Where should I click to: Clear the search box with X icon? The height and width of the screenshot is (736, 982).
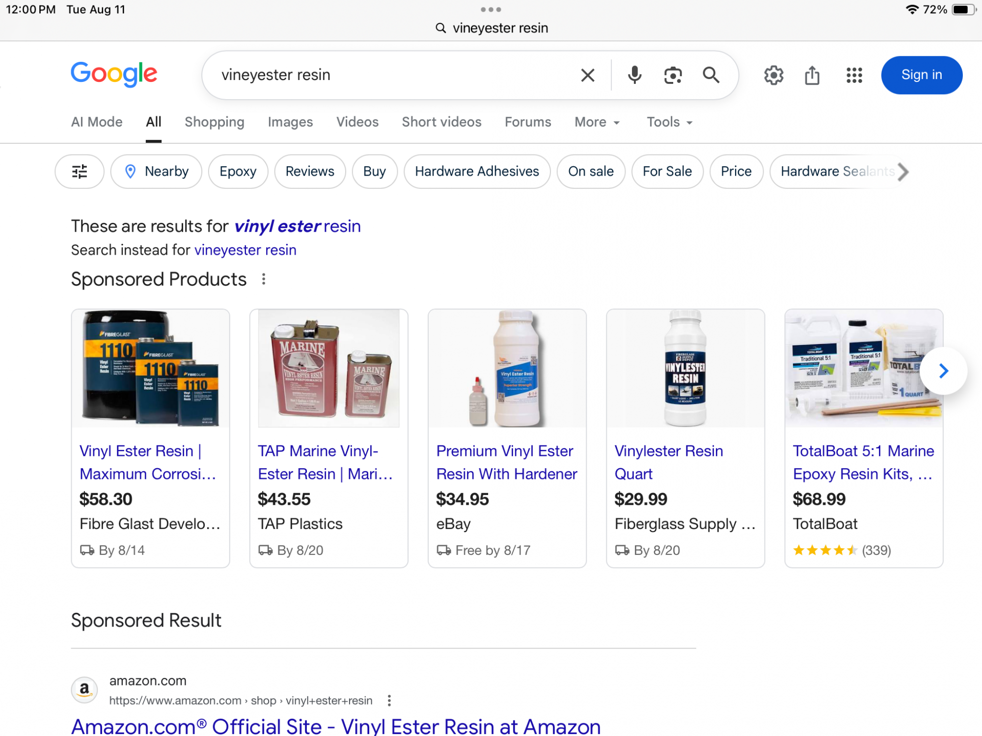(588, 75)
